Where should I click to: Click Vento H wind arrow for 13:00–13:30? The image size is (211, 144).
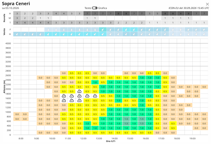(103, 34)
